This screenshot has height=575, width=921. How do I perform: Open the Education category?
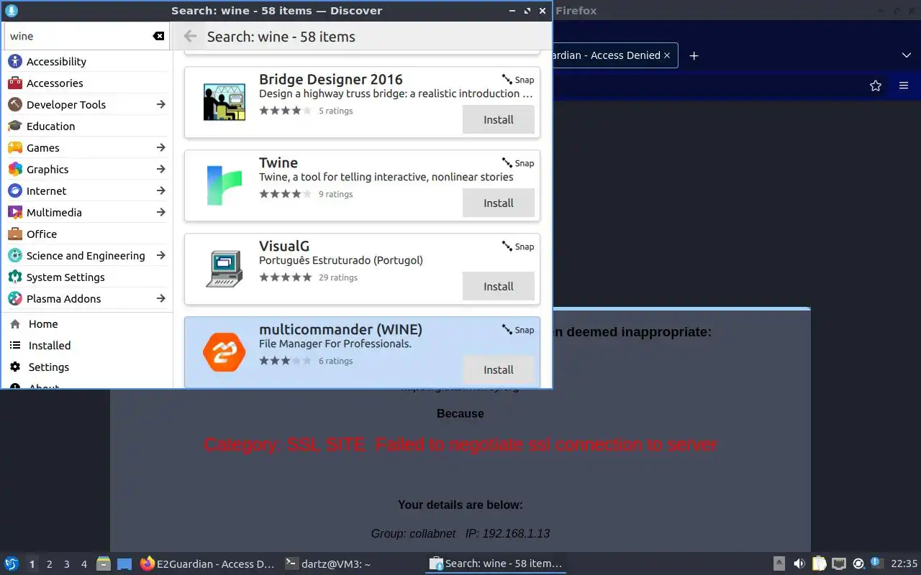pyautogui.click(x=86, y=126)
